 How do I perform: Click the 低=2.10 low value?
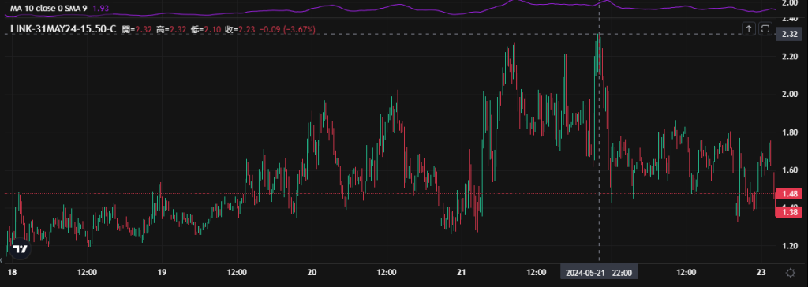[x=206, y=30]
